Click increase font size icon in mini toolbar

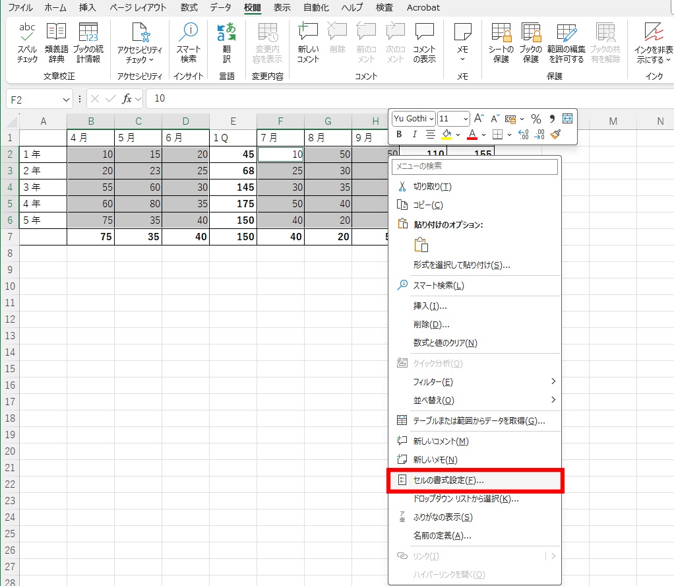[x=479, y=119]
